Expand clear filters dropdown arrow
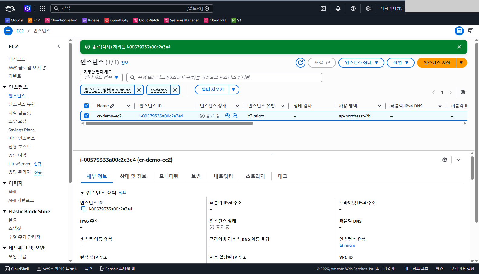Screen dimensions: 479x274 coord(234,90)
